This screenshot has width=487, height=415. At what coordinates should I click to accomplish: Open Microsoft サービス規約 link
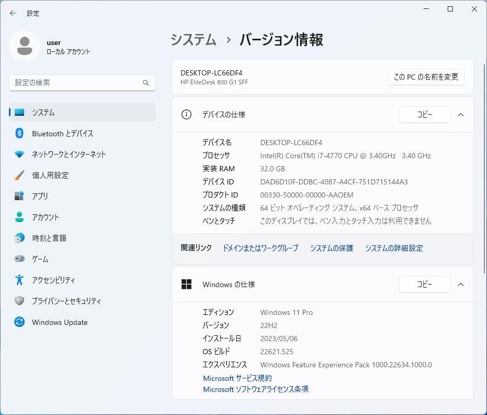pyautogui.click(x=237, y=378)
